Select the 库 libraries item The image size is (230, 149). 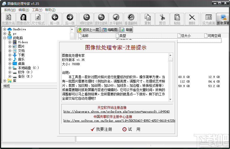(x=15, y=81)
